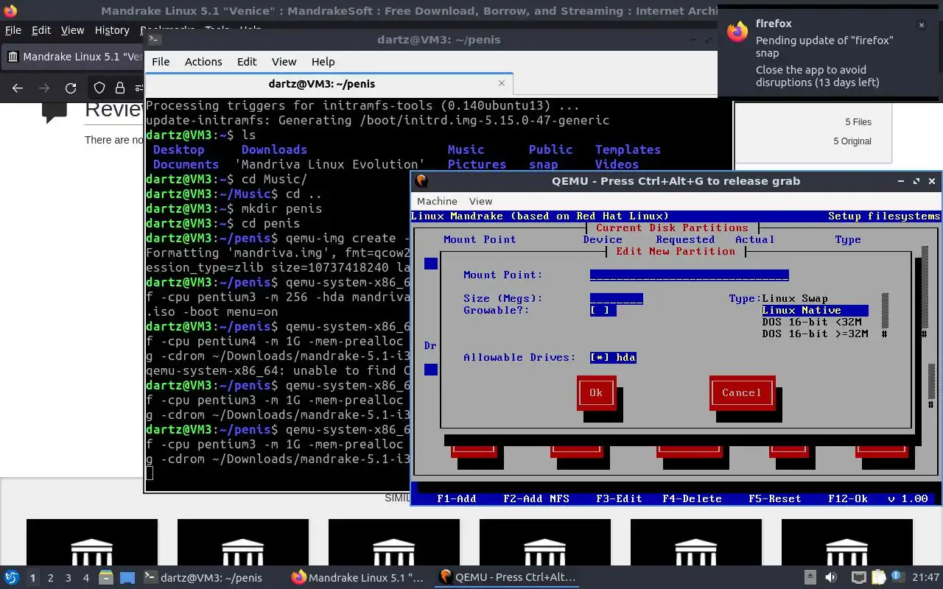Image resolution: width=943 pixels, height=589 pixels.
Task: Click the terminal window title bar icon
Action: (154, 40)
